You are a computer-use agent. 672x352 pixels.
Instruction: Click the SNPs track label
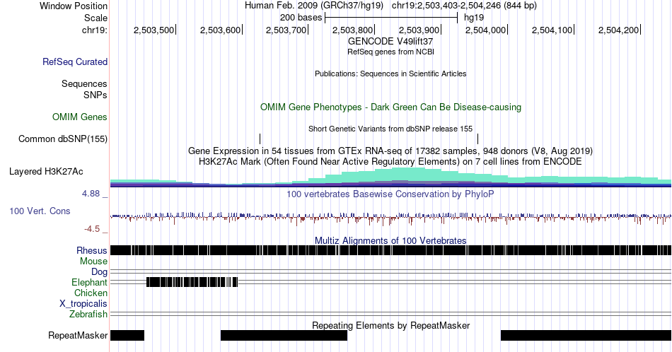coord(95,95)
